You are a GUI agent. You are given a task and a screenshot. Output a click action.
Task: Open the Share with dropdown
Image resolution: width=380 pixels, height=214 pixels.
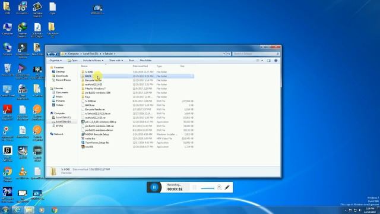pyautogui.click(x=116, y=61)
